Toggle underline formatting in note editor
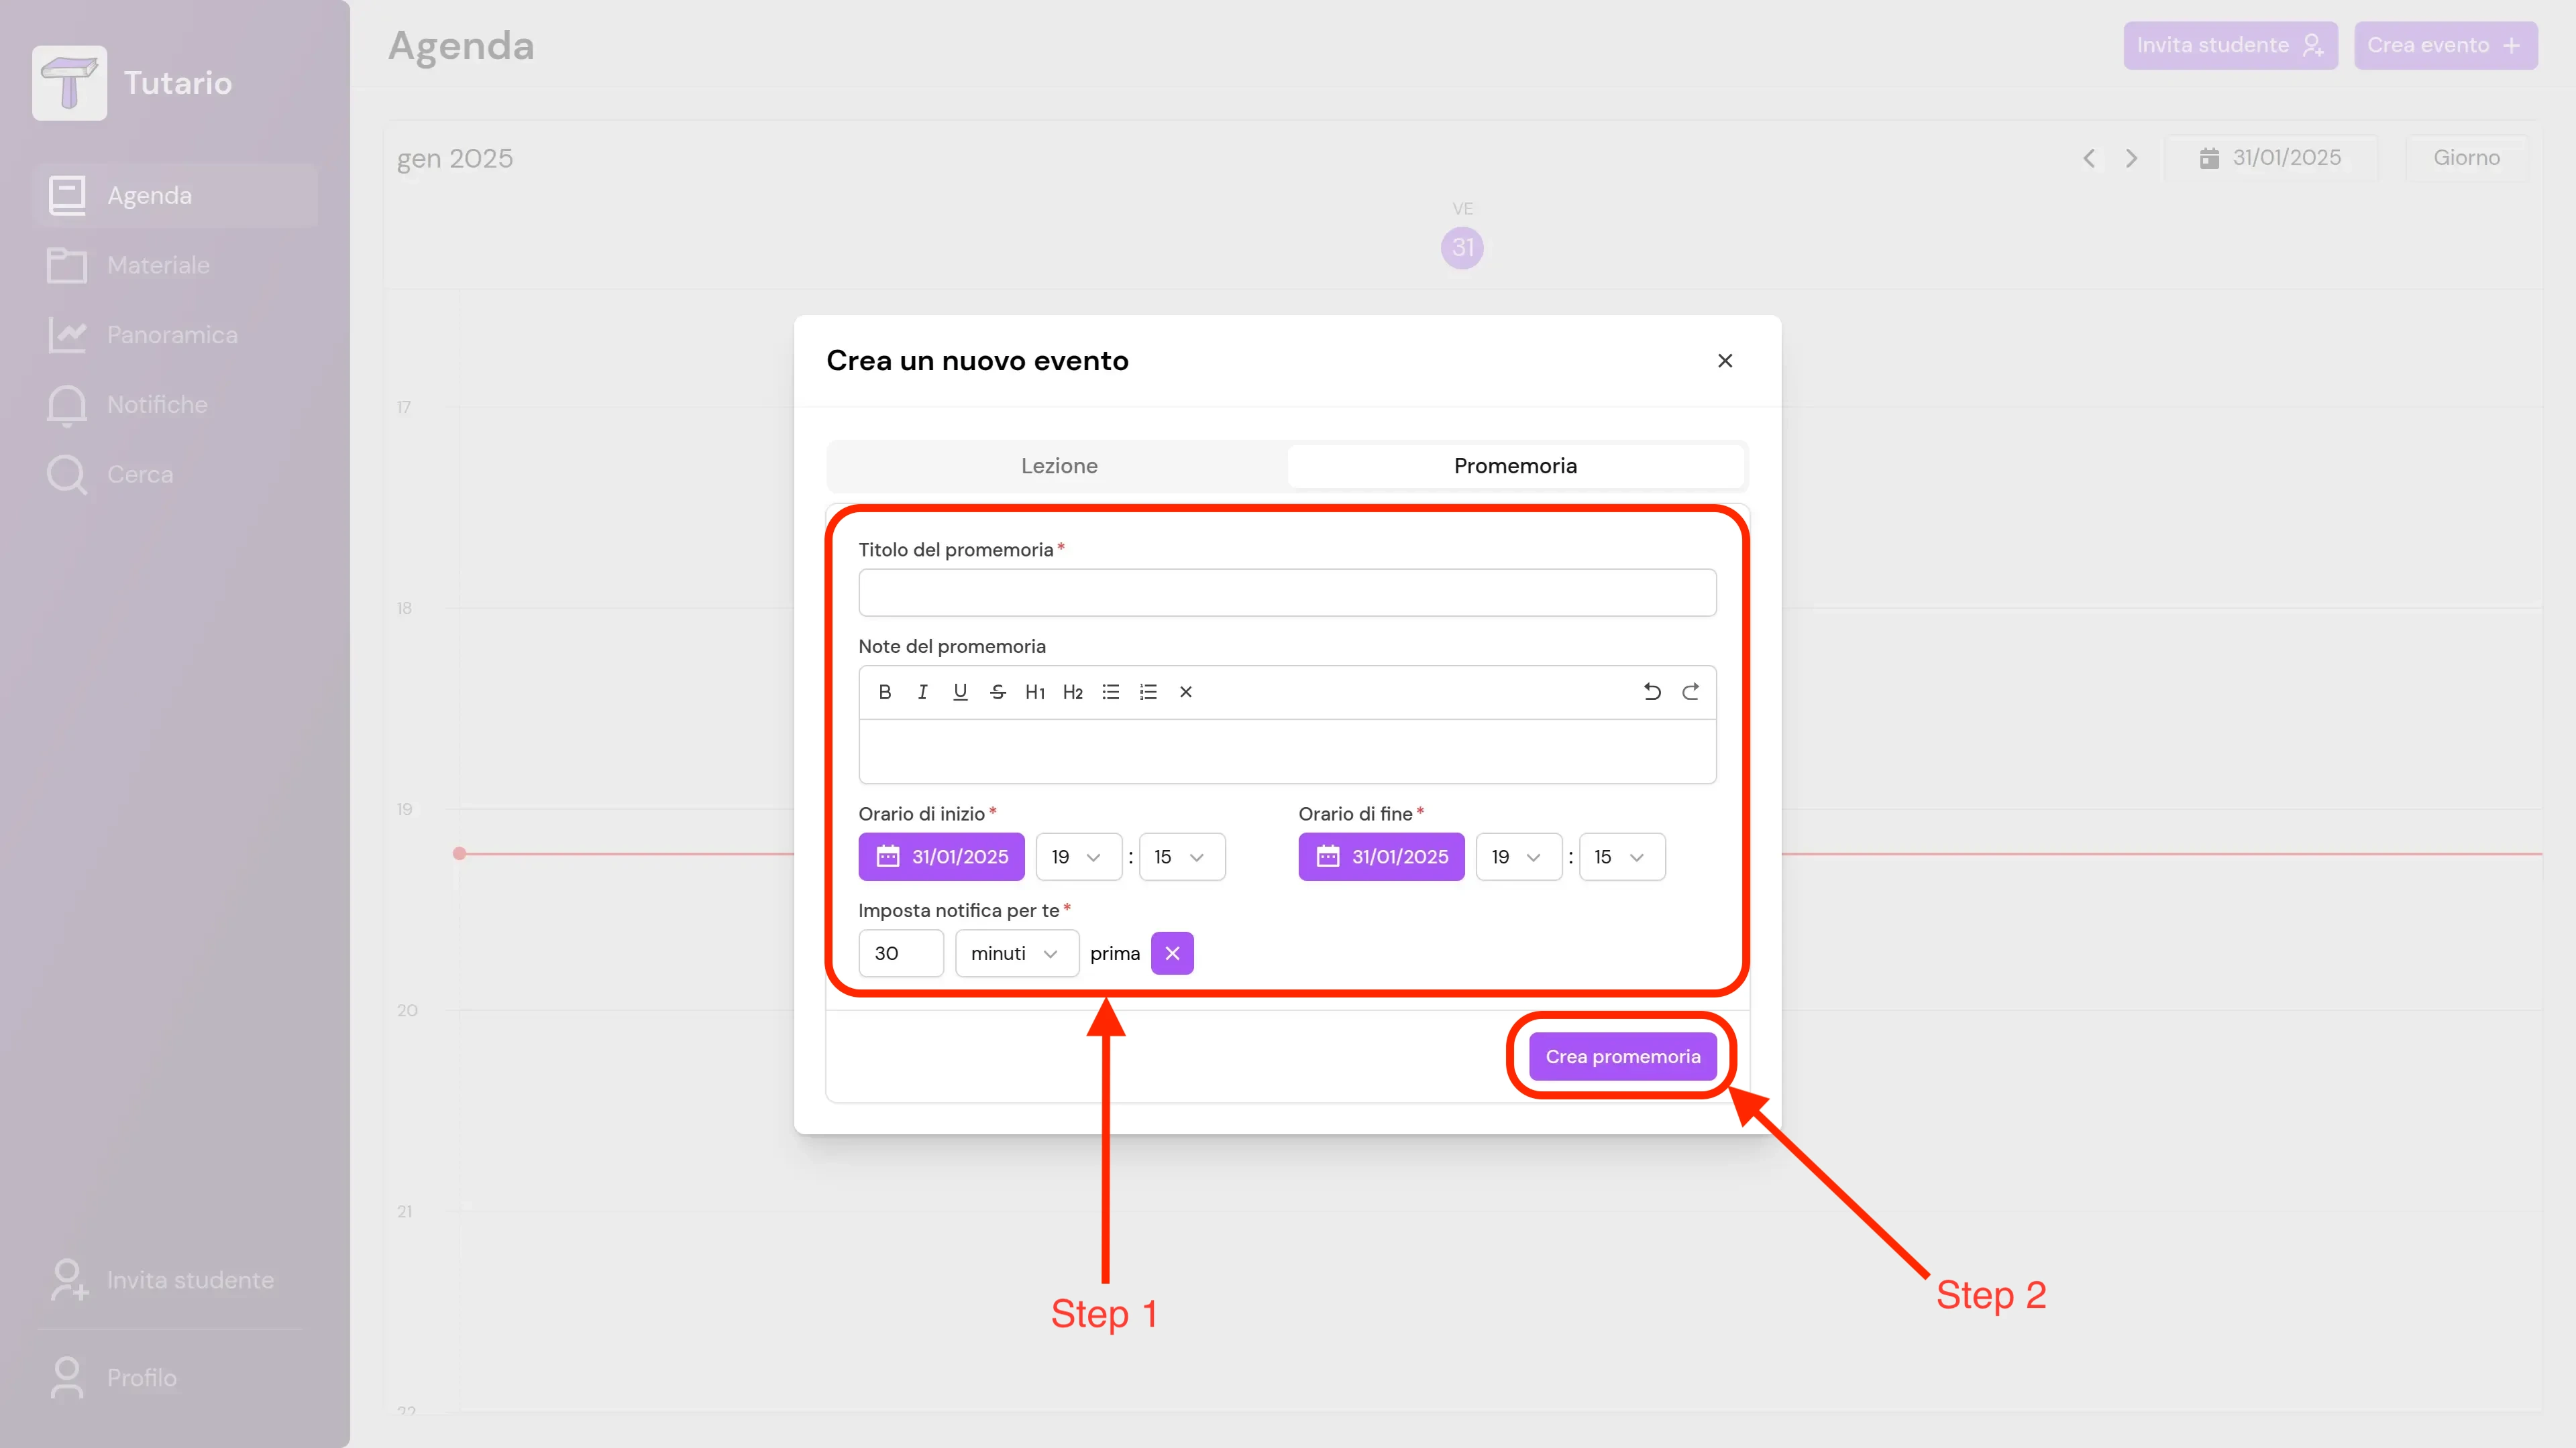This screenshot has height=1448, width=2576. click(960, 692)
